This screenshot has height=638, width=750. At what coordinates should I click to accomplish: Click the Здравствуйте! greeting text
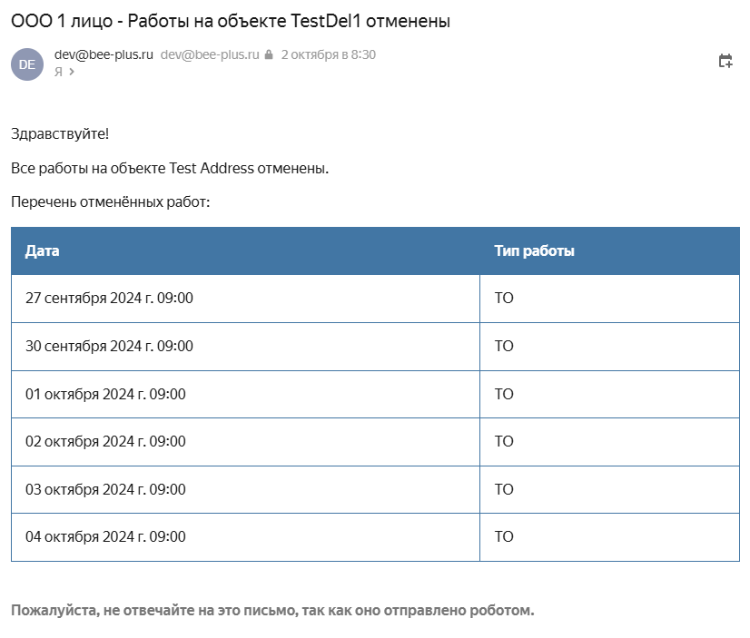pyautogui.click(x=60, y=134)
